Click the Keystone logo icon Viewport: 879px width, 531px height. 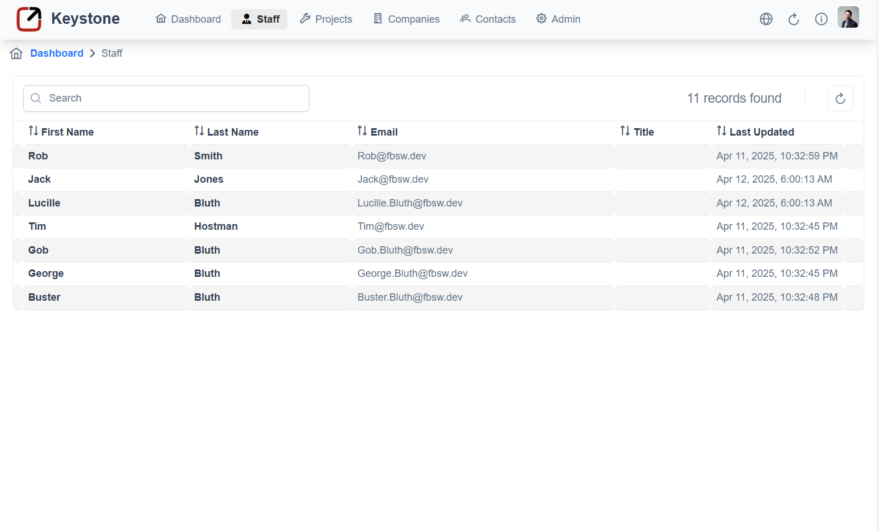click(x=29, y=19)
